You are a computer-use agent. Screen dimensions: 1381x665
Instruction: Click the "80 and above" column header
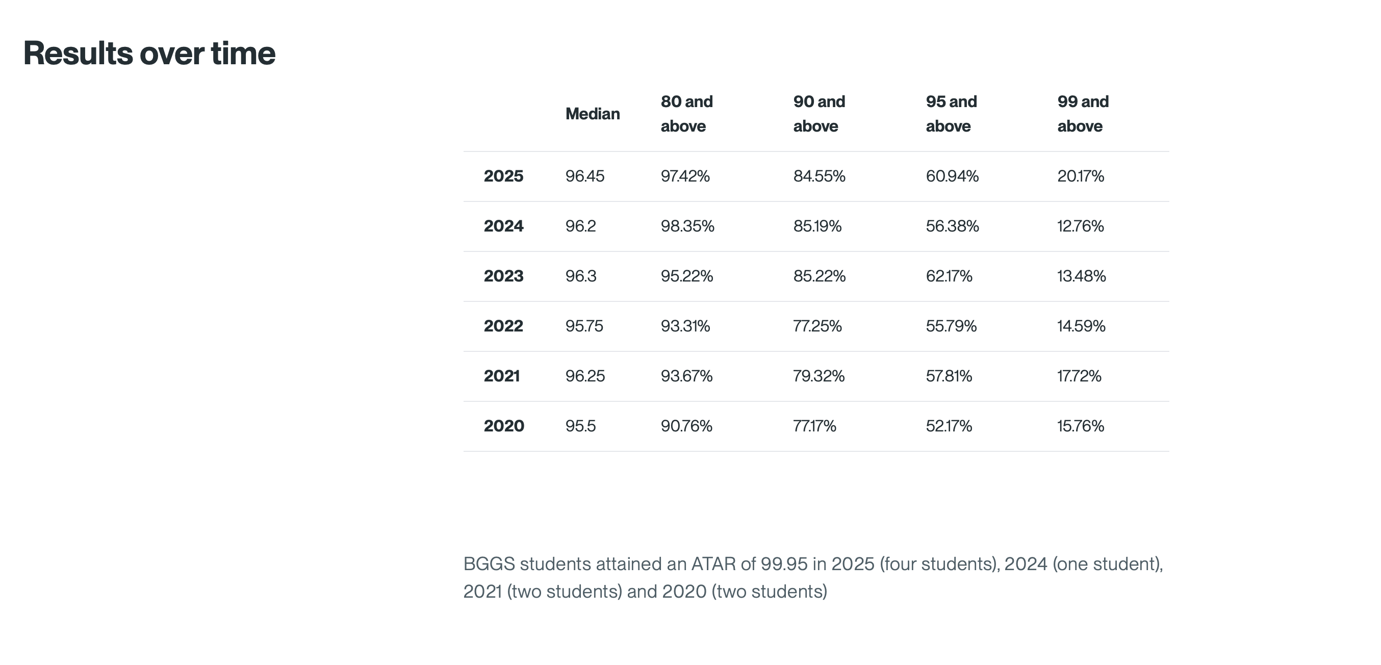click(686, 114)
